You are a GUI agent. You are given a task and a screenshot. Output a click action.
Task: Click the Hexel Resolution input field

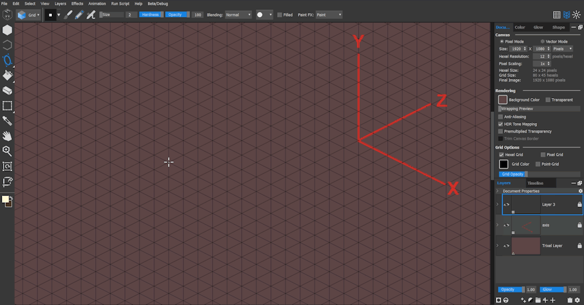(x=545, y=56)
